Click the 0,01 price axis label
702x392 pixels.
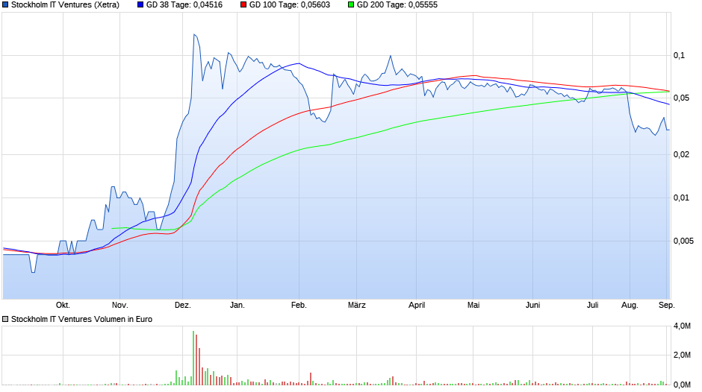click(681, 197)
